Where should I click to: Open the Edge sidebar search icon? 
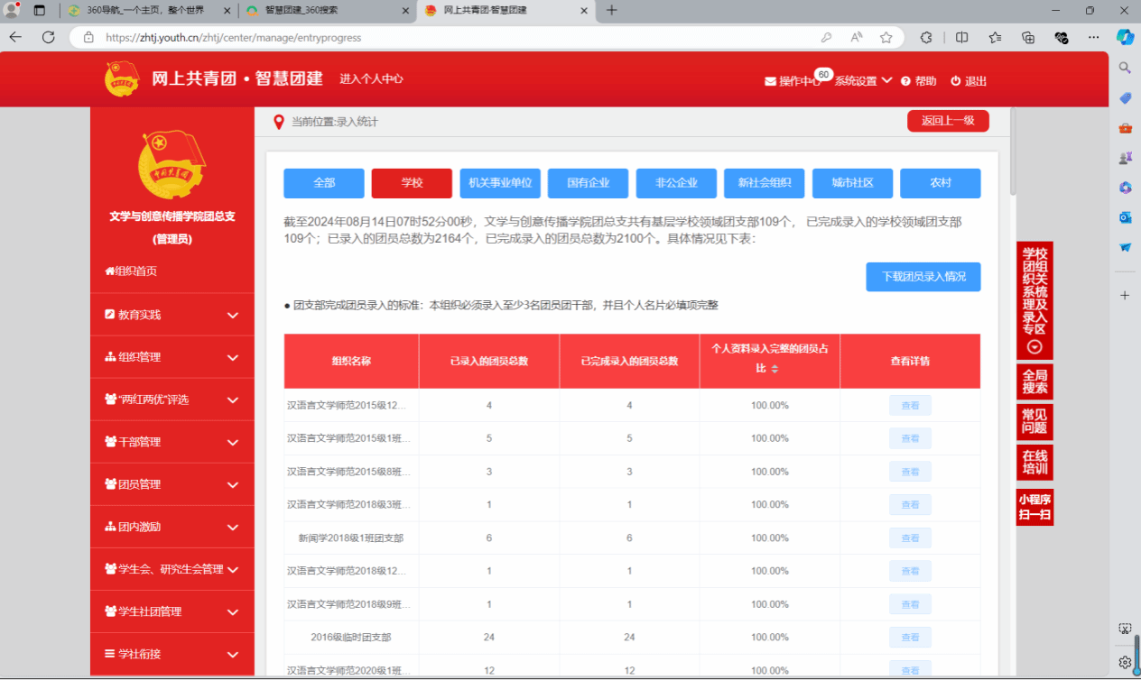[x=1125, y=68]
